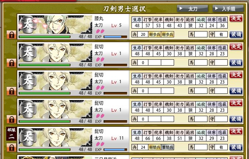Image resolution: width=249 pixels, height=159 pixels.
Task: Select the 膝丸 character portrait thumbnail
Action: pos(55,25)
